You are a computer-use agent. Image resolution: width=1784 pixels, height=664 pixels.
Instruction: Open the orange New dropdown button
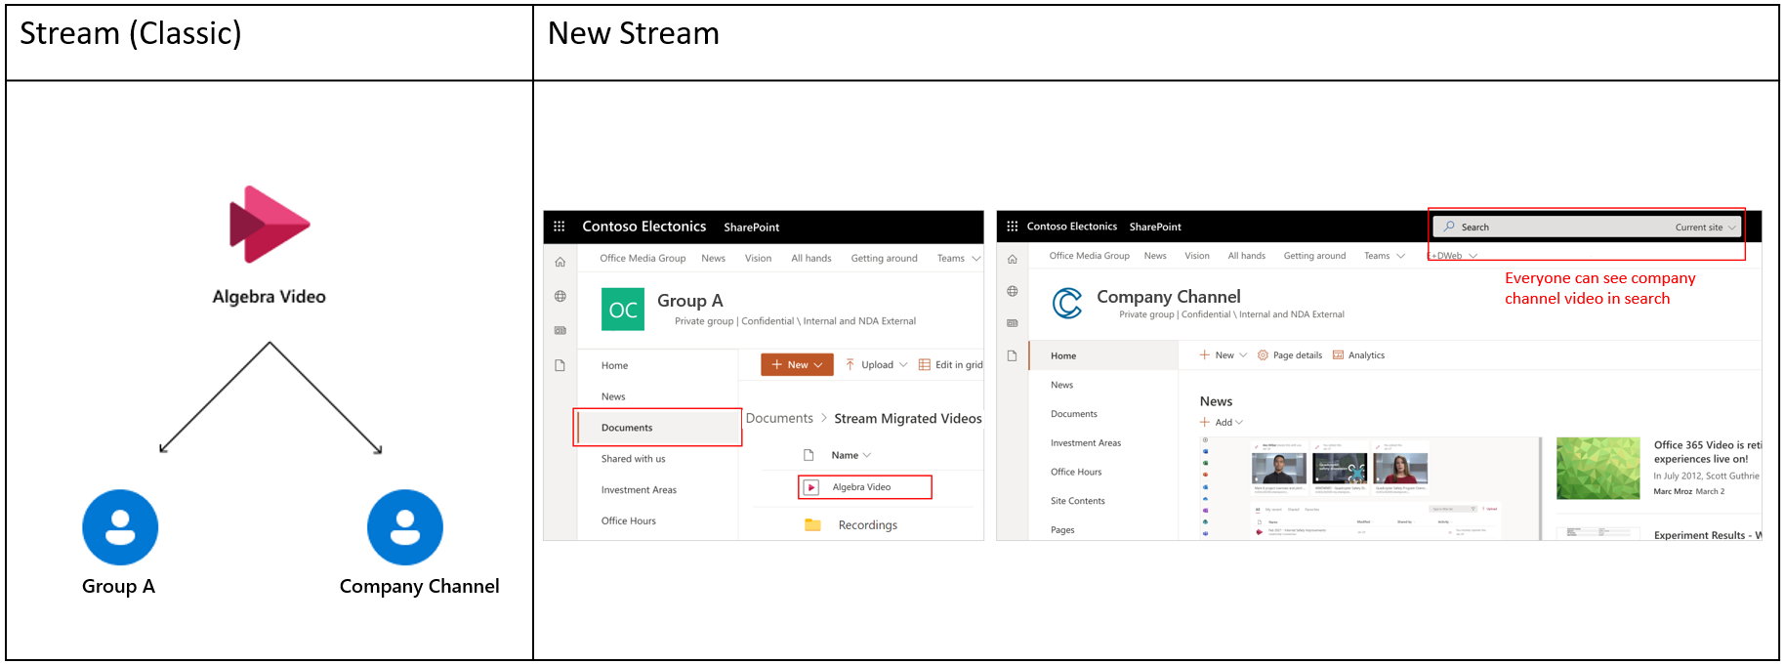(x=797, y=365)
